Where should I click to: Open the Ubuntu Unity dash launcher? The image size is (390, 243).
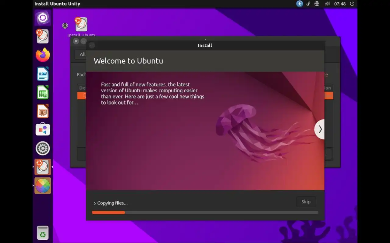tap(43, 18)
